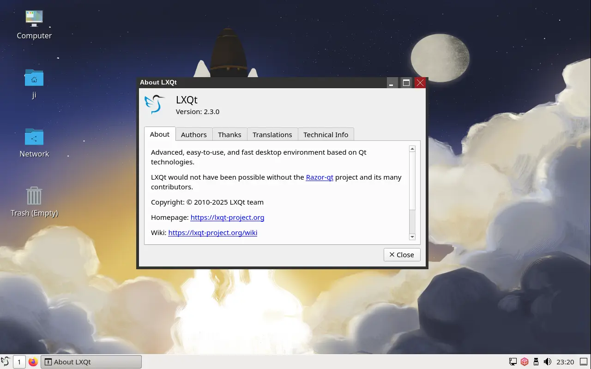Open the https://lxqt-project.org homepage link
The width and height of the screenshot is (591, 369).
click(x=227, y=218)
